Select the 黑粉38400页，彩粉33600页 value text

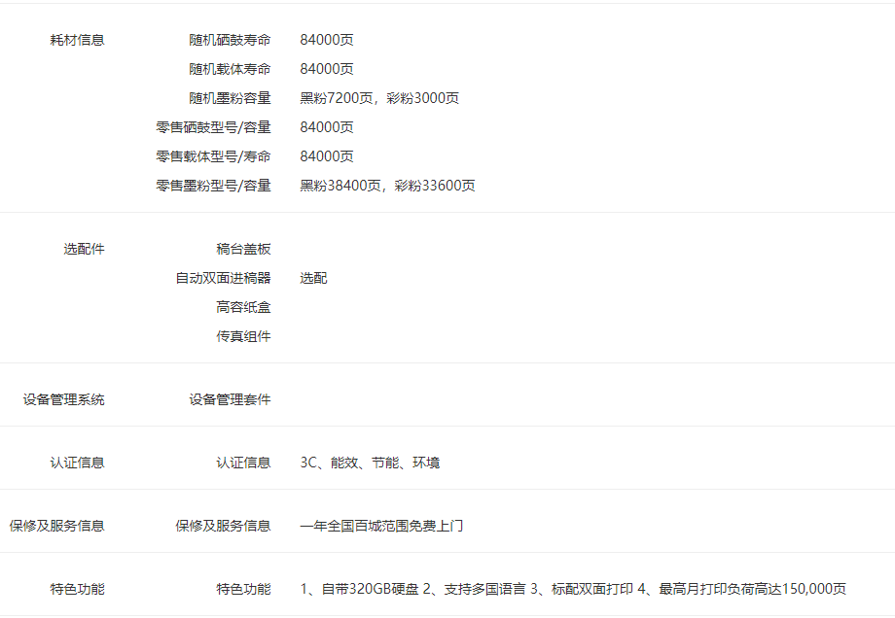click(x=387, y=186)
